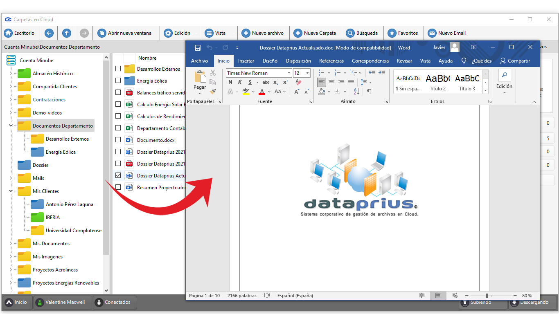Screen dimensions: 559x314
Task: Expand the Almacén Histórico tree folder
Action: point(11,74)
